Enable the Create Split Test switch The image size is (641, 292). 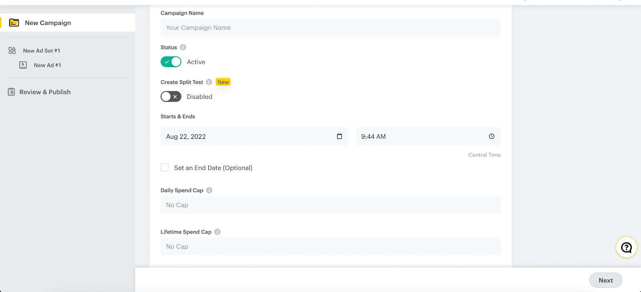pyautogui.click(x=171, y=97)
